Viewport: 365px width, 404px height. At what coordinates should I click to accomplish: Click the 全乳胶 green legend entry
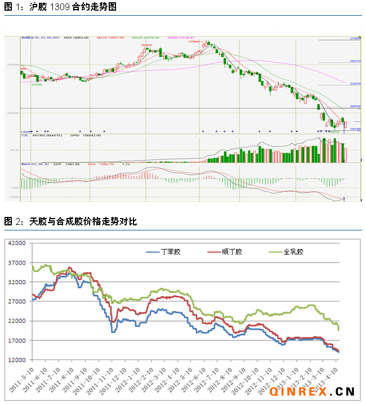[287, 252]
